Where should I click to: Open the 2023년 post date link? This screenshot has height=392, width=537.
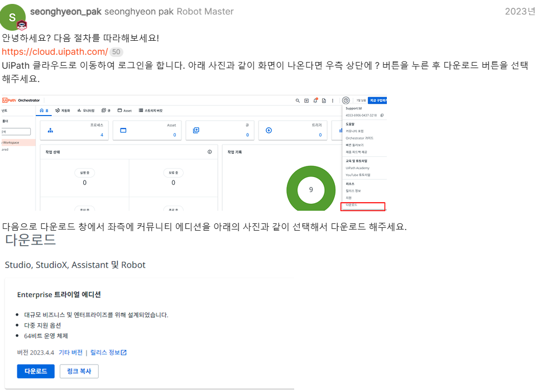pyautogui.click(x=521, y=11)
